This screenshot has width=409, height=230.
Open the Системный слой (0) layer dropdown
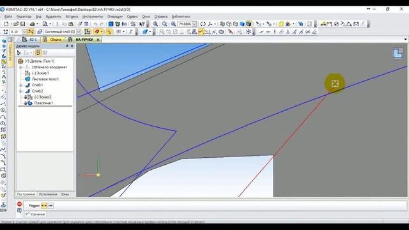[x=79, y=32]
